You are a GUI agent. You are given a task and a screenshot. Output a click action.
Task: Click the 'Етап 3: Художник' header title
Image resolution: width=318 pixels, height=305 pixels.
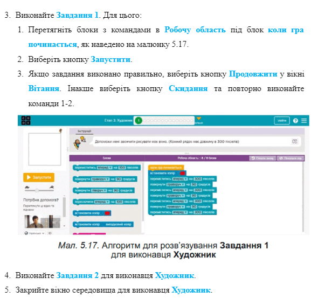point(119,121)
